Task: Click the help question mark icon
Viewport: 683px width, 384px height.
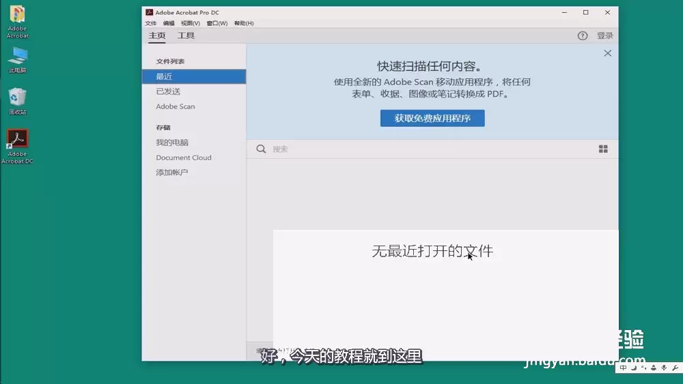Action: point(583,35)
